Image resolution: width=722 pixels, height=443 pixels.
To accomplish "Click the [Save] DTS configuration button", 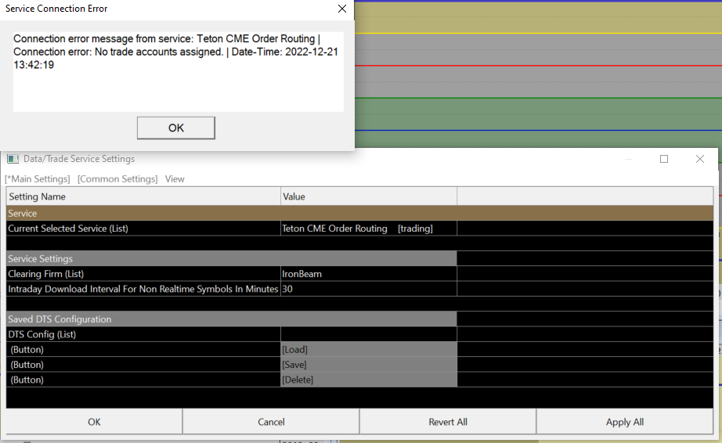I will point(368,365).
